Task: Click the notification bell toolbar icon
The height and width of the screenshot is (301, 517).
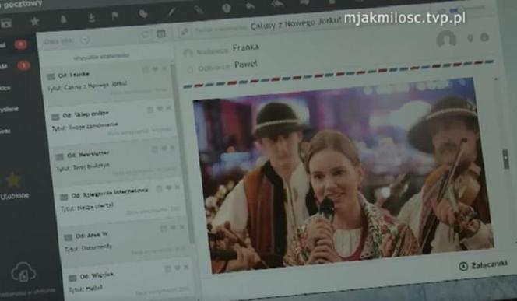Action: click(63, 19)
